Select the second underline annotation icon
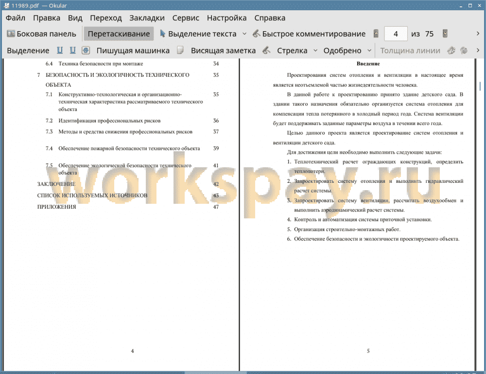The height and width of the screenshot is (374, 486). [x=72, y=50]
